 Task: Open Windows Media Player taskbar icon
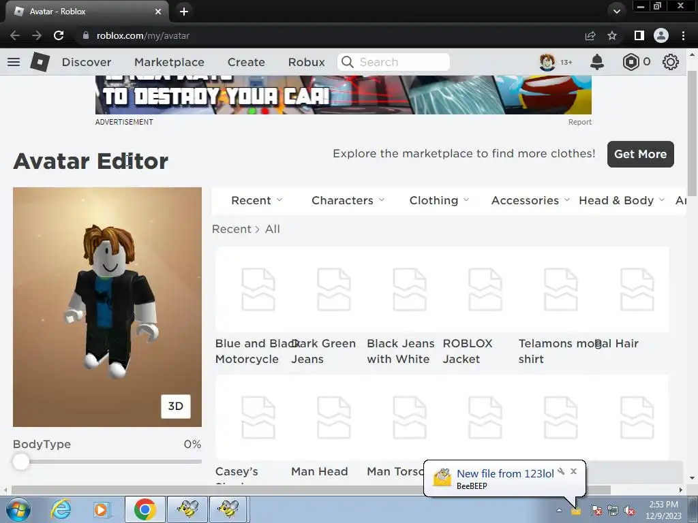pyautogui.click(x=101, y=509)
